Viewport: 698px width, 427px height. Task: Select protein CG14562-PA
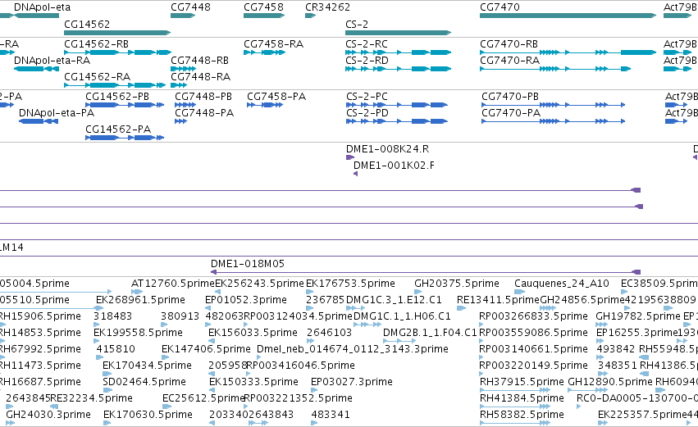(x=125, y=138)
